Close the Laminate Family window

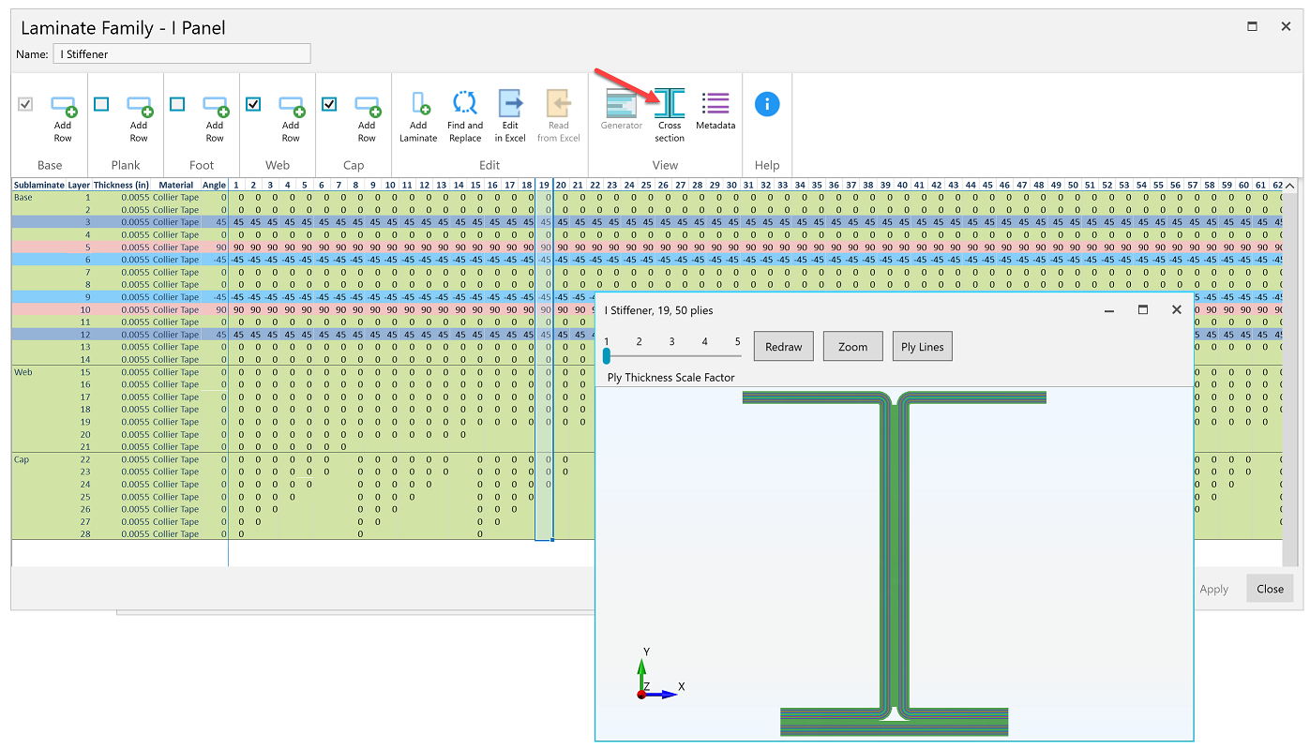[1285, 27]
